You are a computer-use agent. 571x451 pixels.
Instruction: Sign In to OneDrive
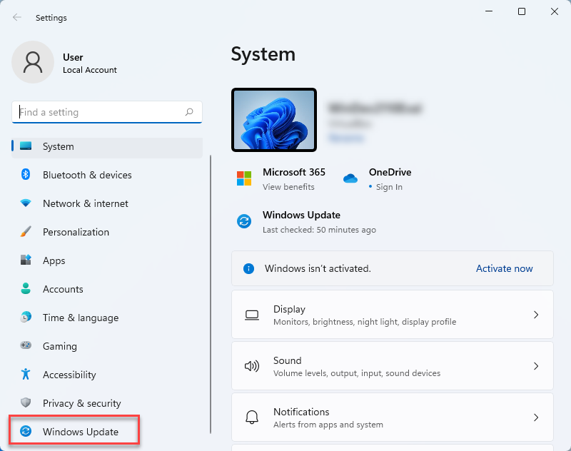390,186
